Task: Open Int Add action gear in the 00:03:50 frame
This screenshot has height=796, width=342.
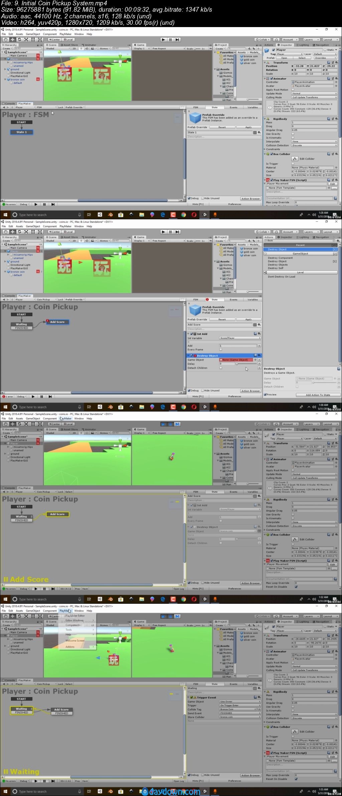Action: 259,334
